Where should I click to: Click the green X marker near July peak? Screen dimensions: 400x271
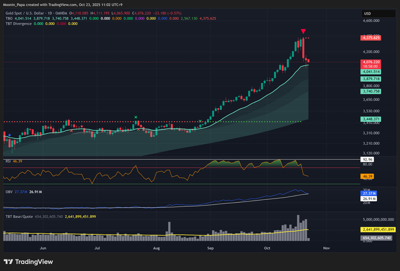136,117
